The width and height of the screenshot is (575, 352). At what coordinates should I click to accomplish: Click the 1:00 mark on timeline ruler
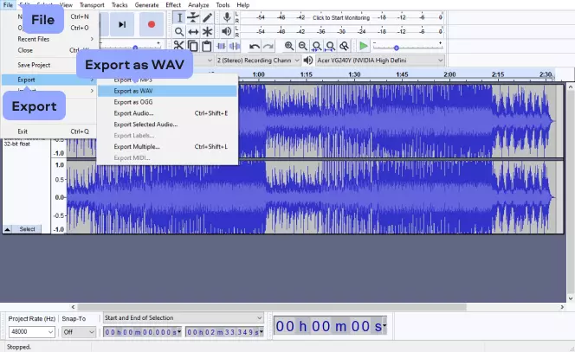pyautogui.click(x=259, y=74)
